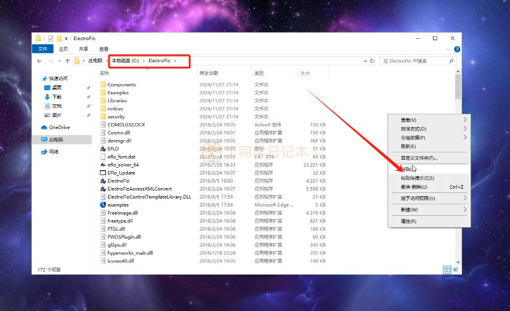Select the EFlo_Update application icon
Viewport: 510px width, 311px height.
point(103,173)
